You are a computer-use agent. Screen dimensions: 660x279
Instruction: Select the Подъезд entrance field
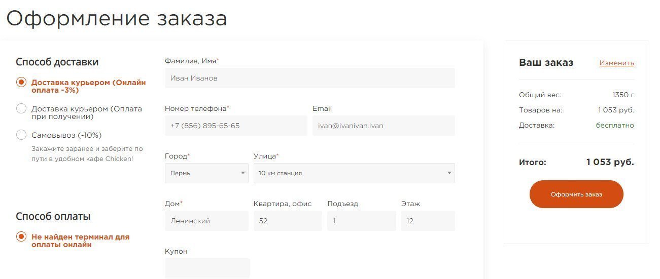(361, 221)
